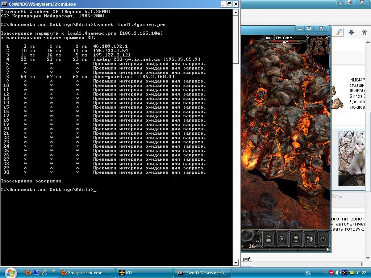Image resolution: width=371 pixels, height=278 pixels.
Task: Open the browser downloads arrow
Action: (x=351, y=32)
